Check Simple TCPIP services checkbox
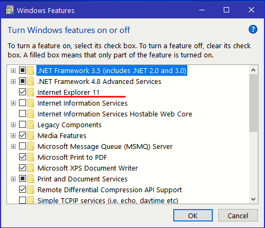Viewport: 265px width, 228px height. (x=22, y=200)
